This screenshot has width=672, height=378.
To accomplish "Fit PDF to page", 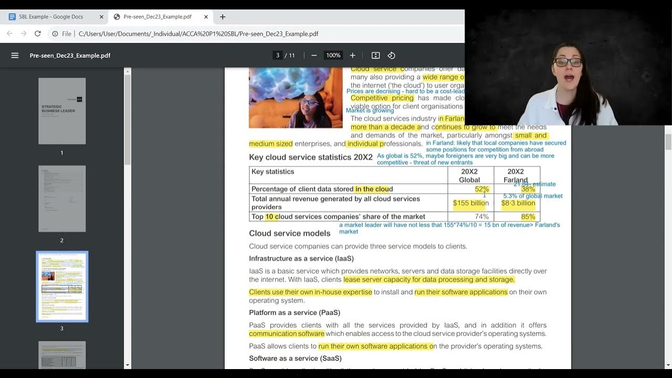I will click(375, 55).
